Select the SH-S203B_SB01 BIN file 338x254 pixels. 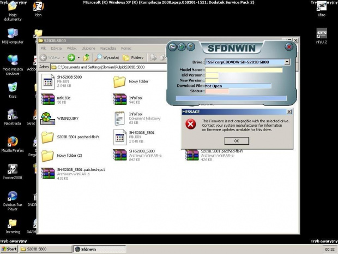(134, 137)
